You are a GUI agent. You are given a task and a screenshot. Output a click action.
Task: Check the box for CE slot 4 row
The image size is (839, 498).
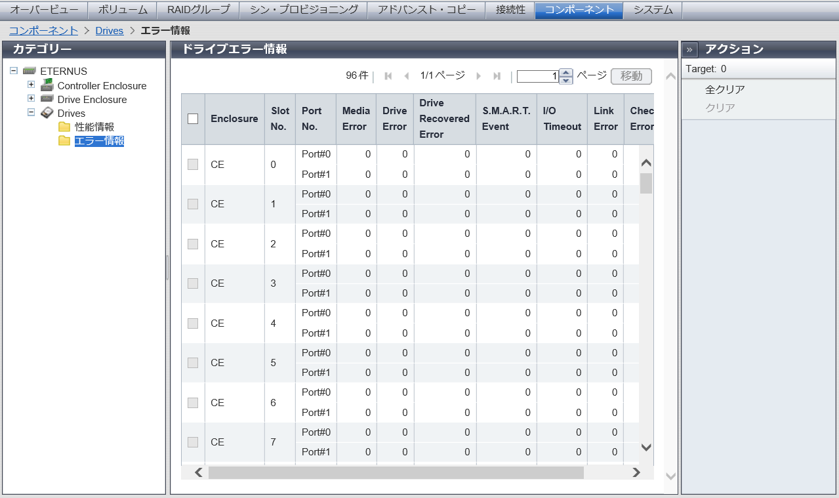coord(193,323)
